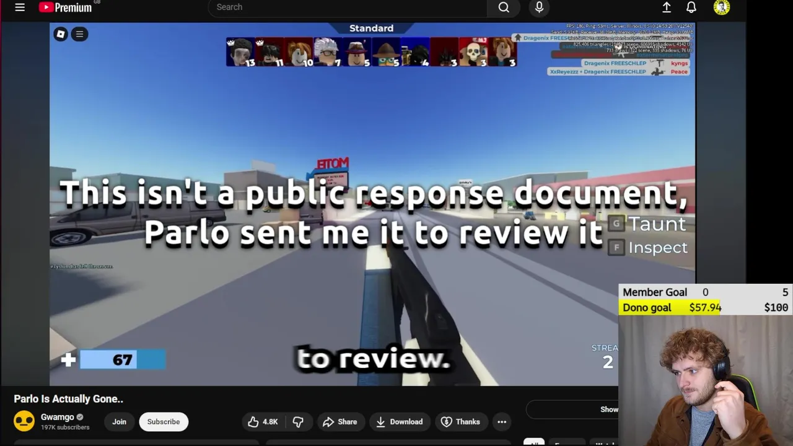Submit search with the magnifier button
Screen dimensions: 793x446
pyautogui.click(x=504, y=7)
